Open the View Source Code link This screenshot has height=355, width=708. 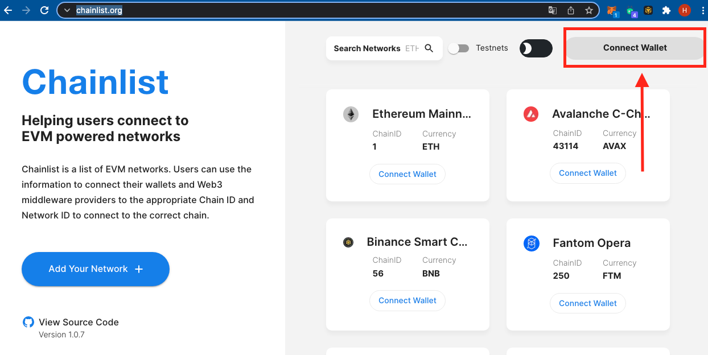[79, 322]
